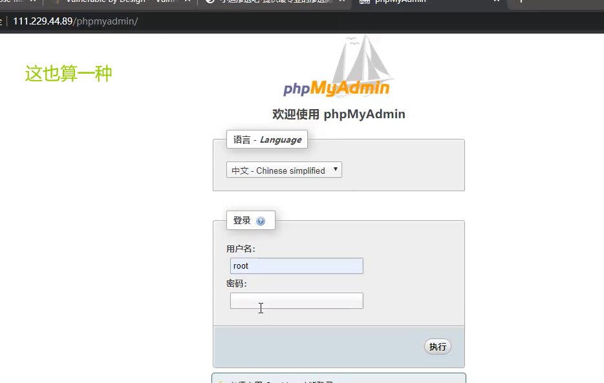Image resolution: width=604 pixels, height=383 pixels.
Task: Click the address bar URL 111.229.44.89/phpmyadmin/
Action: click(x=76, y=21)
